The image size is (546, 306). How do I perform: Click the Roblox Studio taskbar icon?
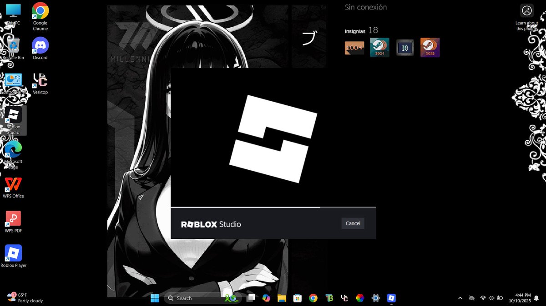(391, 298)
